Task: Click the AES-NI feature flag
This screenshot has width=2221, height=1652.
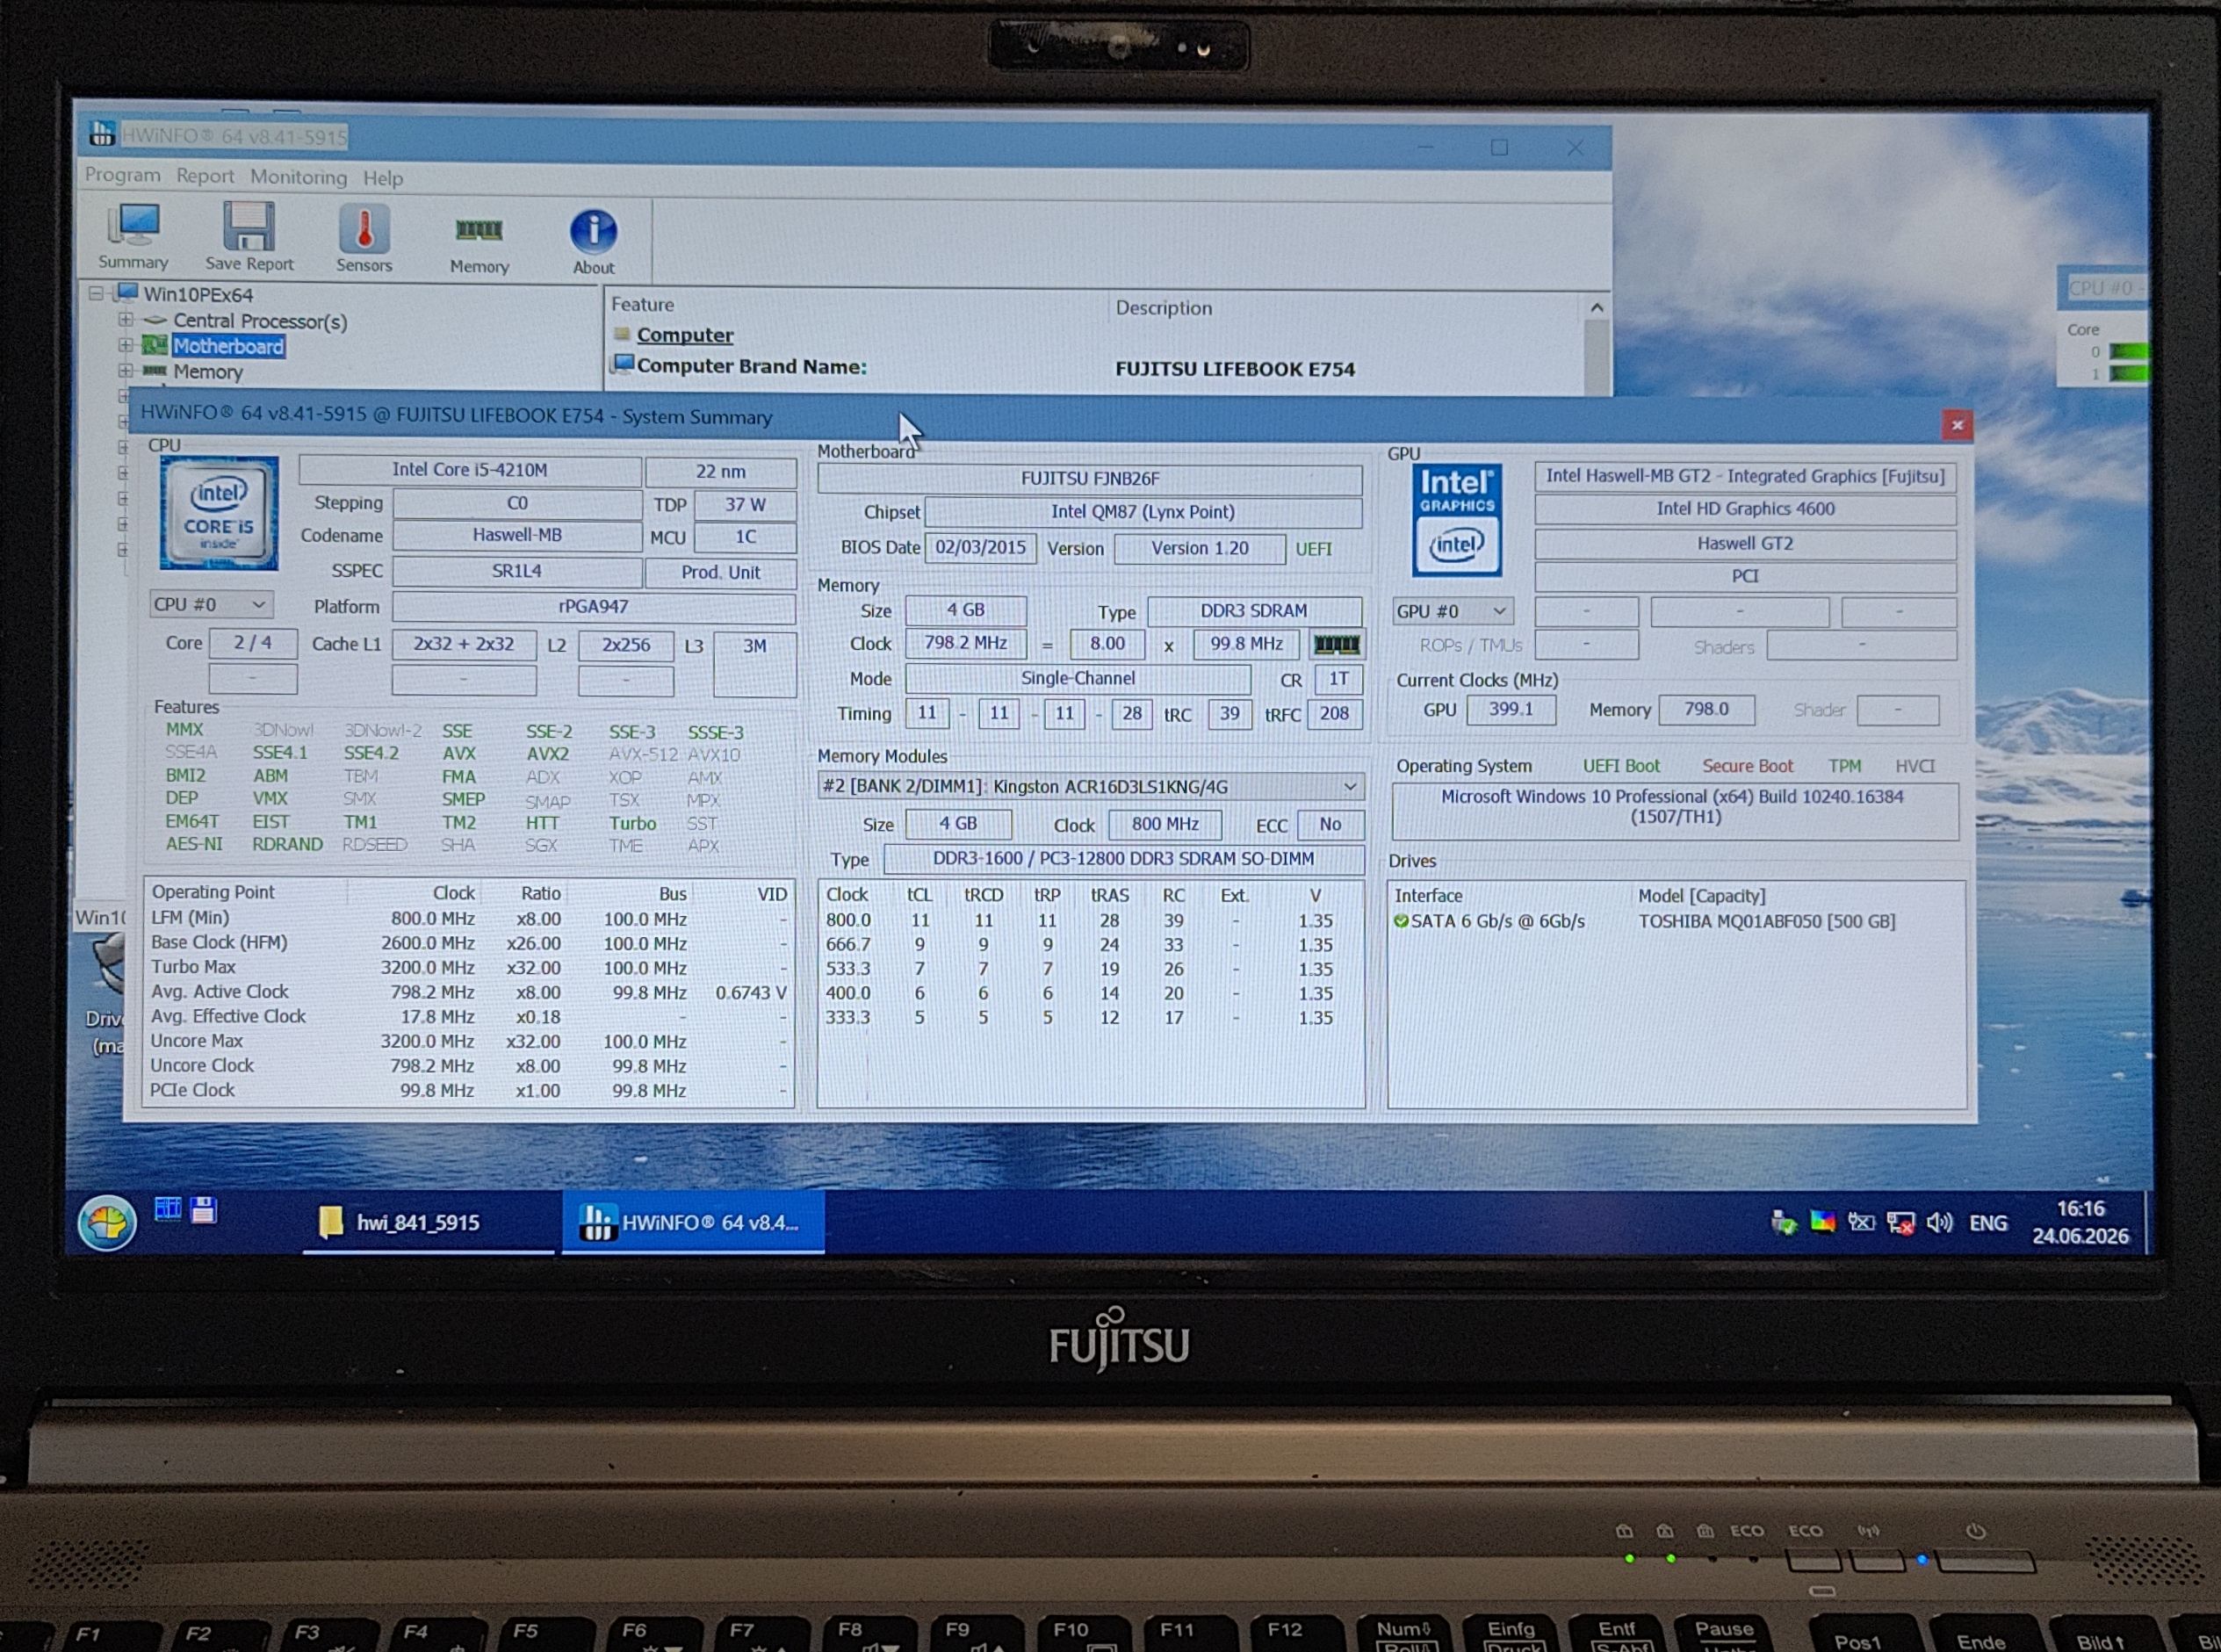Action: click(x=194, y=844)
